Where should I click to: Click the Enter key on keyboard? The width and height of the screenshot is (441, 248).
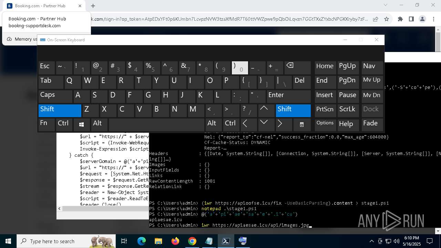tap(288, 96)
